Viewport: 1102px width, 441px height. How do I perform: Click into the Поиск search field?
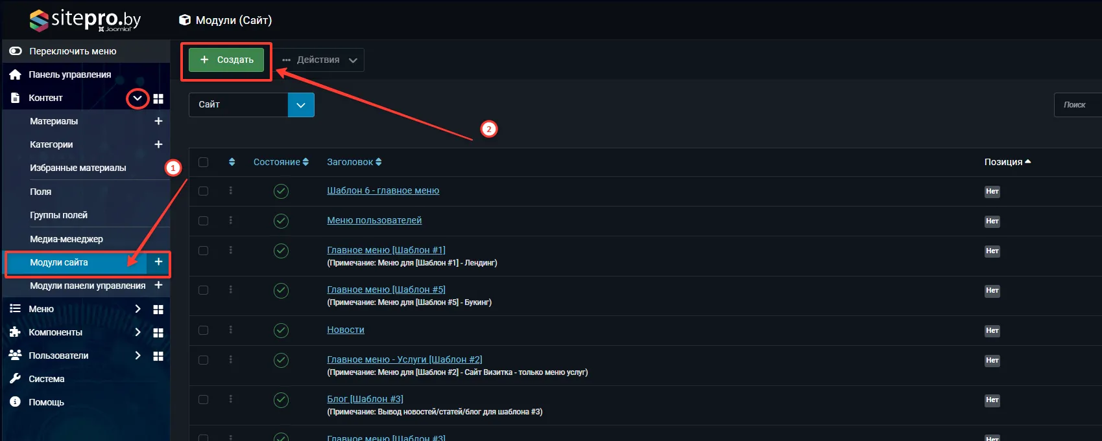point(1079,105)
